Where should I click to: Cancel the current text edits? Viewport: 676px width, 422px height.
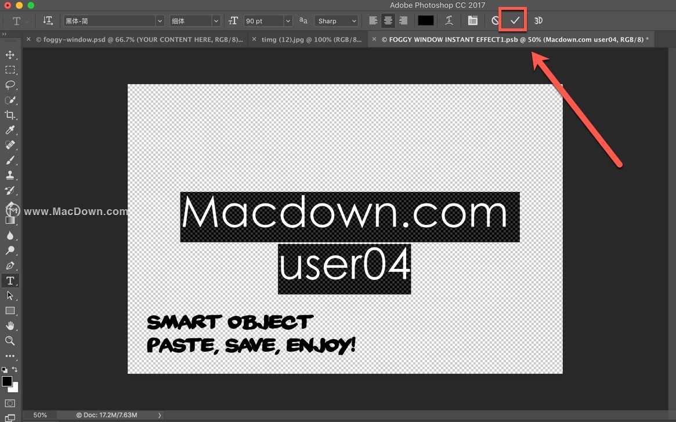click(496, 21)
